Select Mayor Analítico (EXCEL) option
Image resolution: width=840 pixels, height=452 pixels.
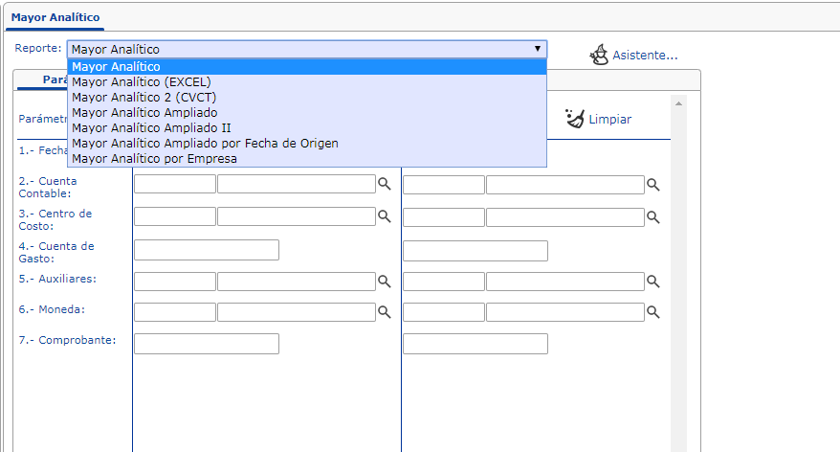141,81
